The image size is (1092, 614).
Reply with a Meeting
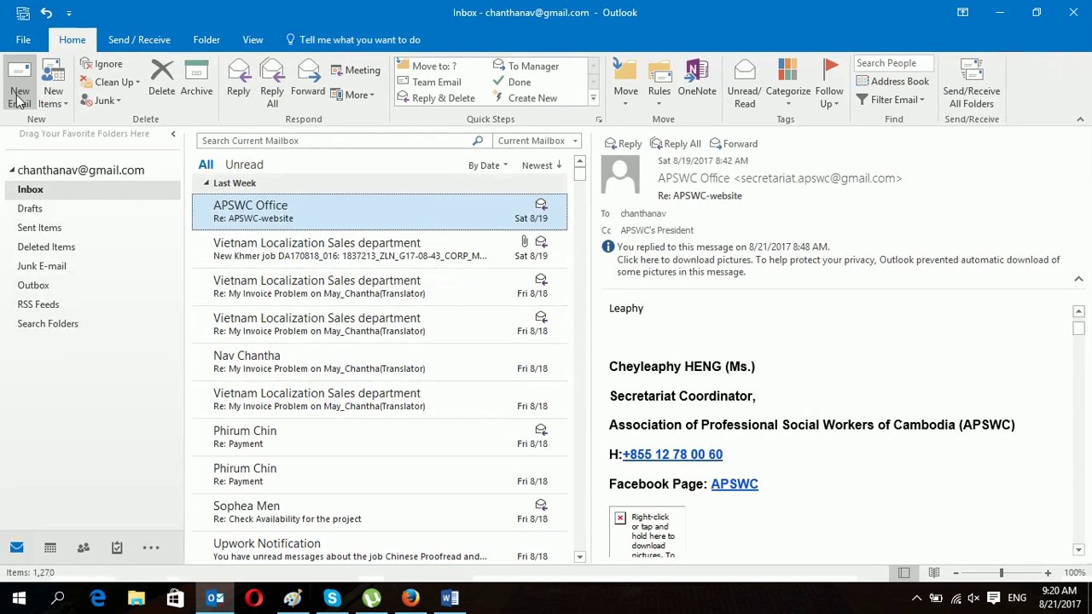coord(356,71)
